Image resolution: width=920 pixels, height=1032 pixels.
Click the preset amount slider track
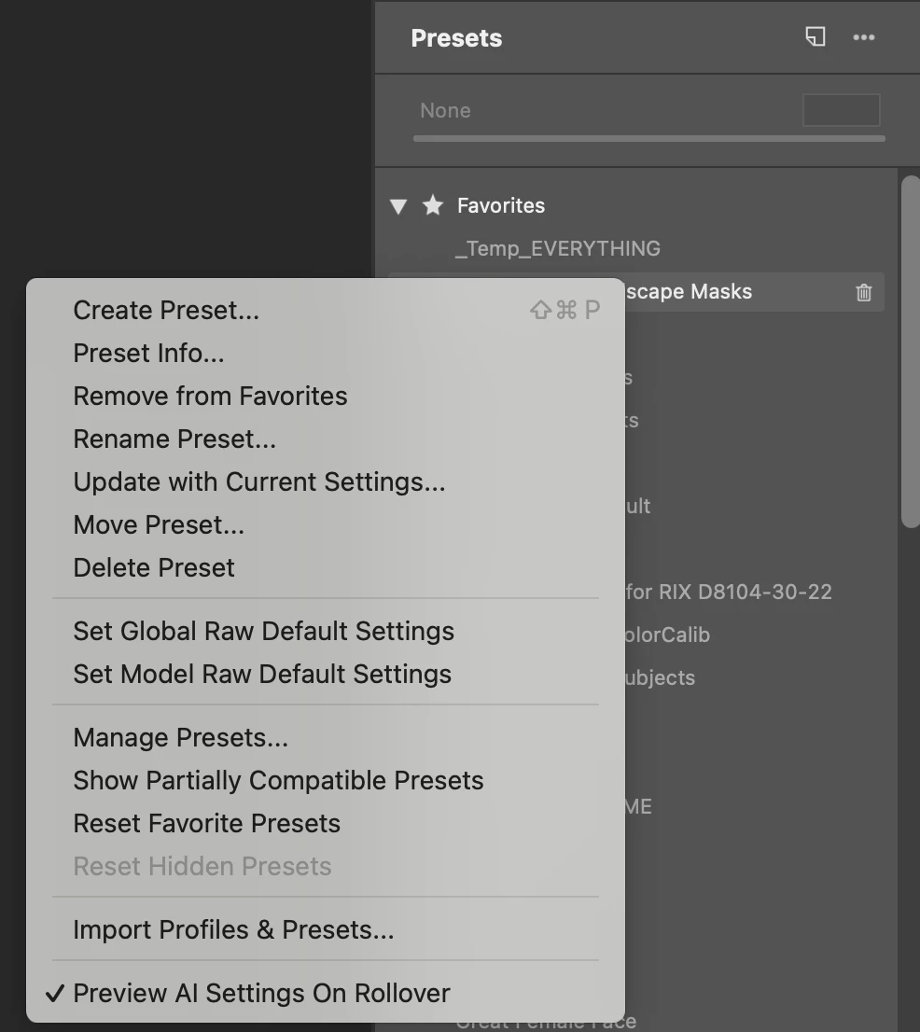tap(648, 139)
